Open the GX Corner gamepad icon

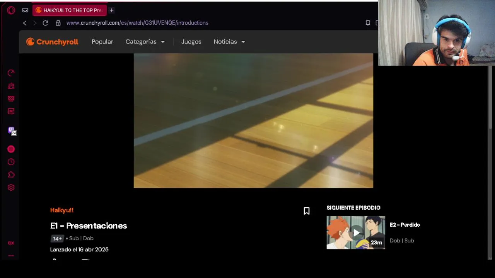pyautogui.click(x=25, y=10)
